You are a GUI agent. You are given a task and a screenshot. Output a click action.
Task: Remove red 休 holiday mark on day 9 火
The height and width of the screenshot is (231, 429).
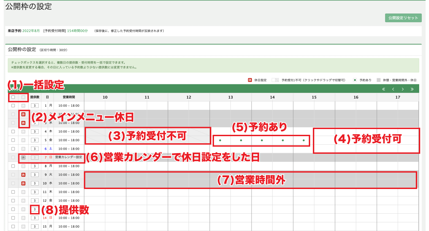click(x=23, y=175)
